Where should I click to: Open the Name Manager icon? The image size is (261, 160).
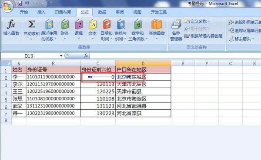coord(176,24)
